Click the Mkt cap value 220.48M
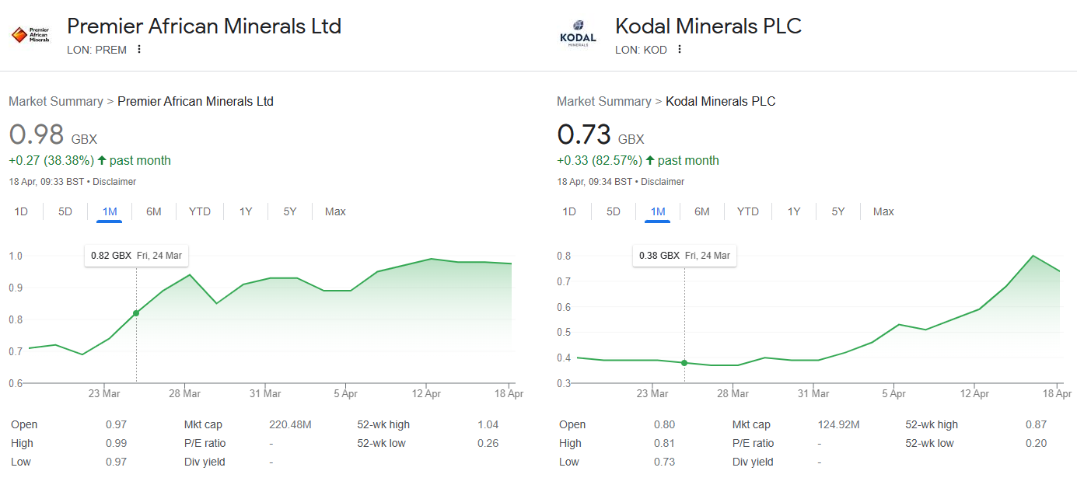The image size is (1077, 478). coord(290,424)
